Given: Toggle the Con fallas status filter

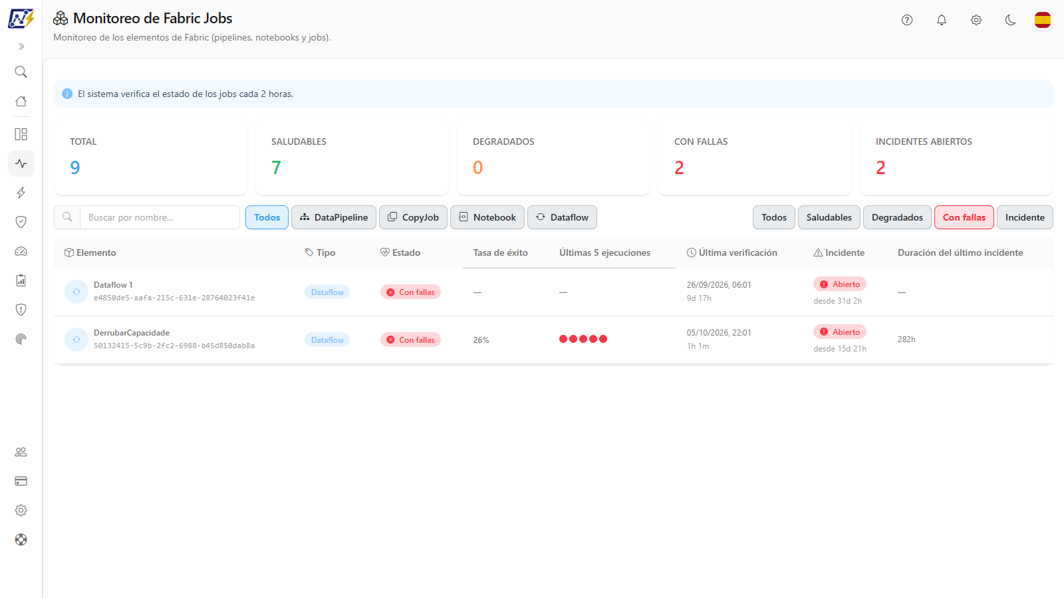Looking at the screenshot, I should 964,217.
